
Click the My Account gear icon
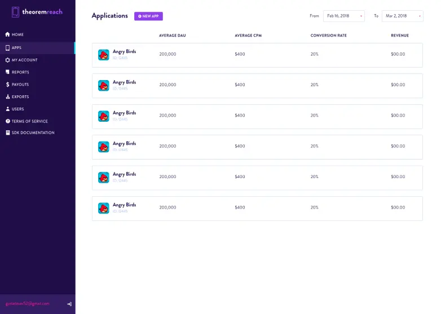7,60
